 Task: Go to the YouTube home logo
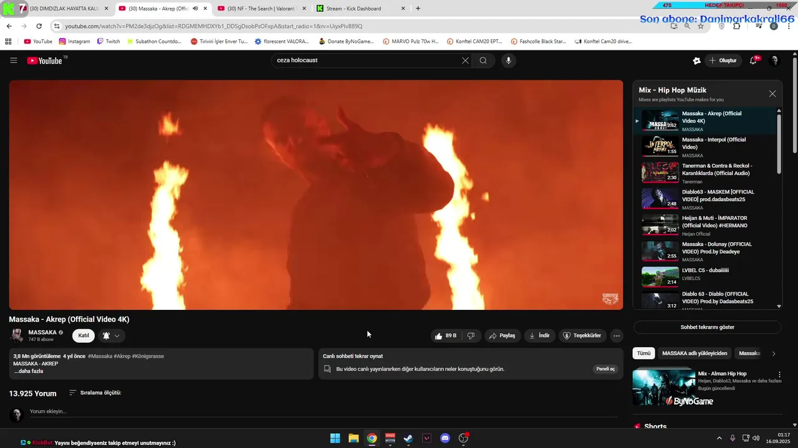click(44, 60)
